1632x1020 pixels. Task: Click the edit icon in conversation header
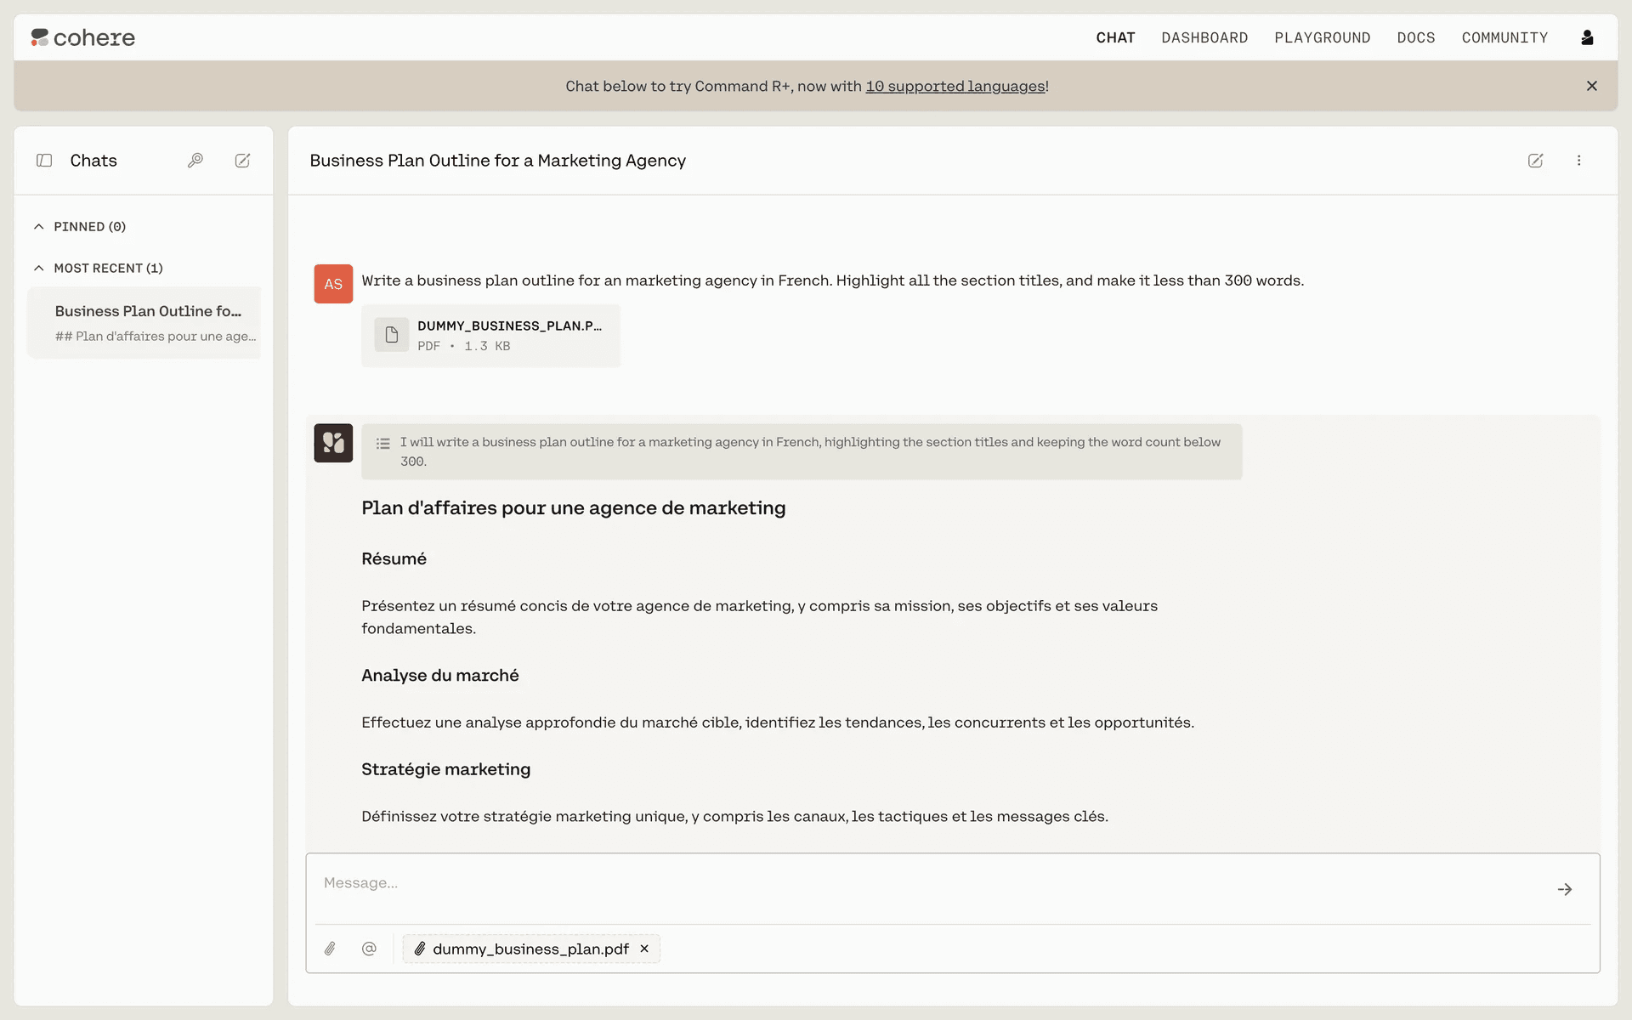(x=1535, y=161)
